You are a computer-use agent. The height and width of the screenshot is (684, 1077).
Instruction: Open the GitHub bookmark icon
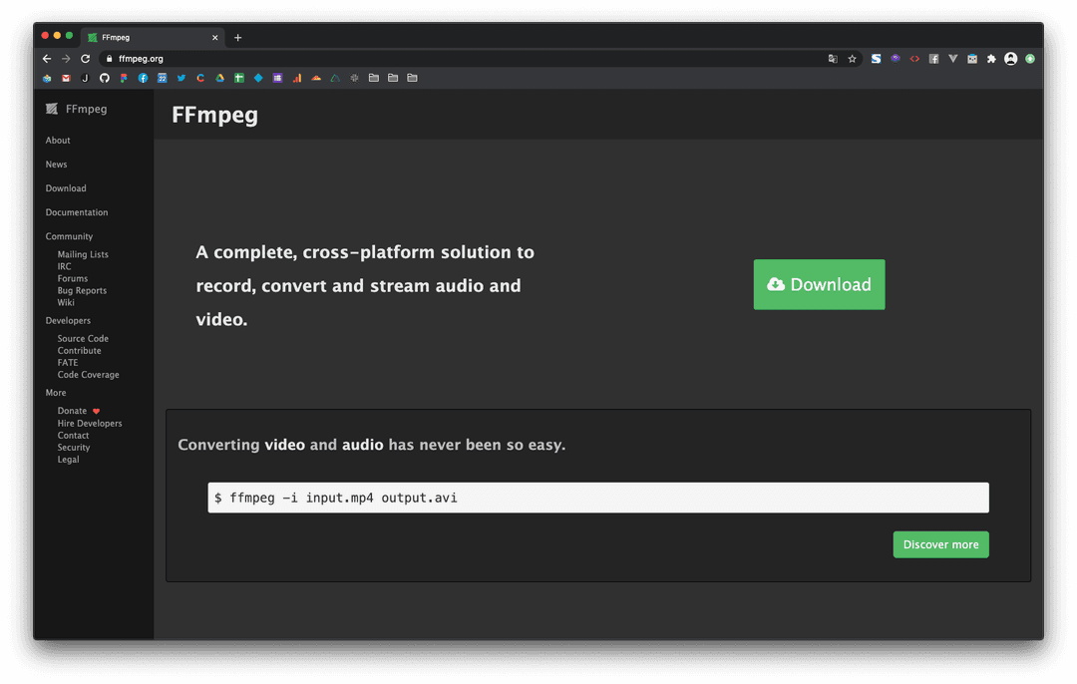coord(104,78)
